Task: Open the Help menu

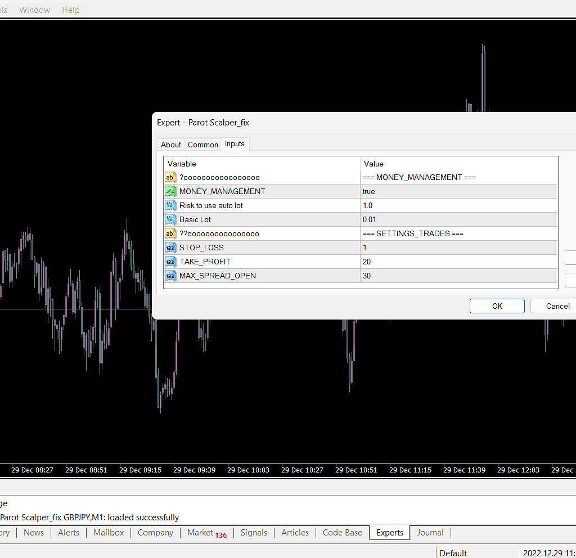Action: click(71, 10)
